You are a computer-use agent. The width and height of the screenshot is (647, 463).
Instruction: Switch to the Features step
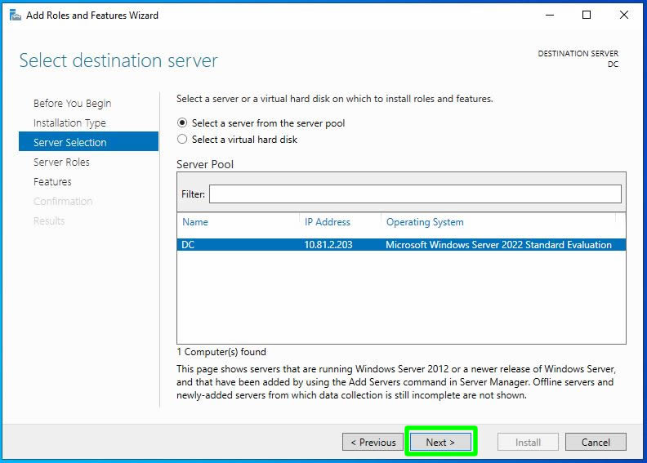(x=52, y=182)
